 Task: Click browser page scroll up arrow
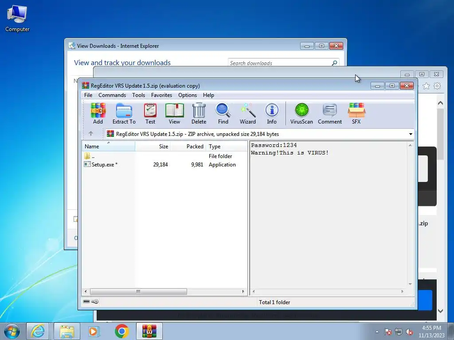tap(440, 103)
